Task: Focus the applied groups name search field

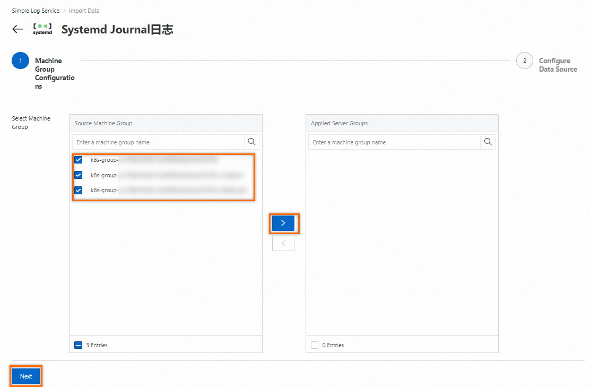Action: pyautogui.click(x=394, y=142)
